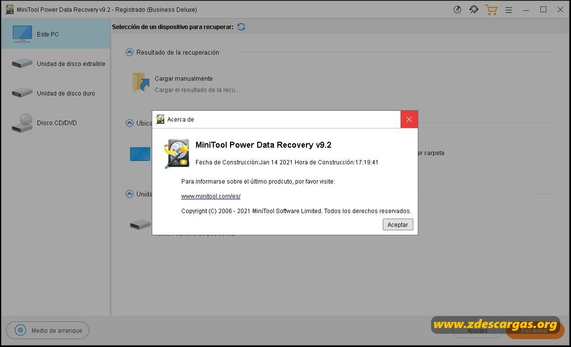Close the MiniTool main window
Image resolution: width=571 pixels, height=347 pixels.
pyautogui.click(x=561, y=10)
